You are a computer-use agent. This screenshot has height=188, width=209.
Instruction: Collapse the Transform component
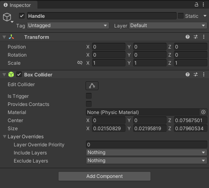point(4,37)
